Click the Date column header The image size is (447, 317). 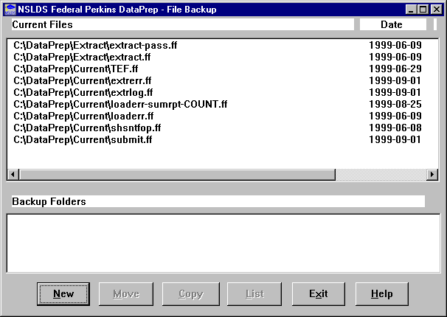[x=393, y=24]
